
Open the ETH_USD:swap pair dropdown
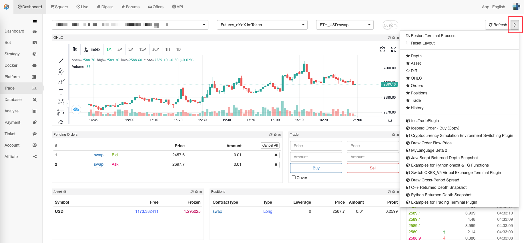pos(345,25)
